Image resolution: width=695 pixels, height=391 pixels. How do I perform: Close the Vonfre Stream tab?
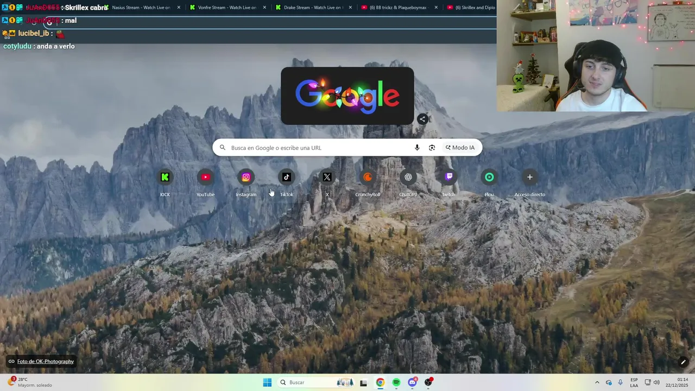pyautogui.click(x=264, y=8)
